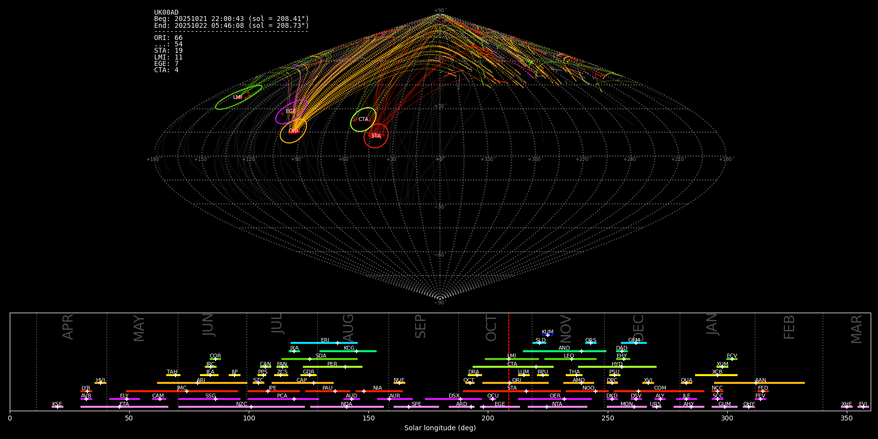The height and width of the screenshot is (439, 878).
Task: Click the 'ORI: 66' count in summary
Action: tap(168, 38)
